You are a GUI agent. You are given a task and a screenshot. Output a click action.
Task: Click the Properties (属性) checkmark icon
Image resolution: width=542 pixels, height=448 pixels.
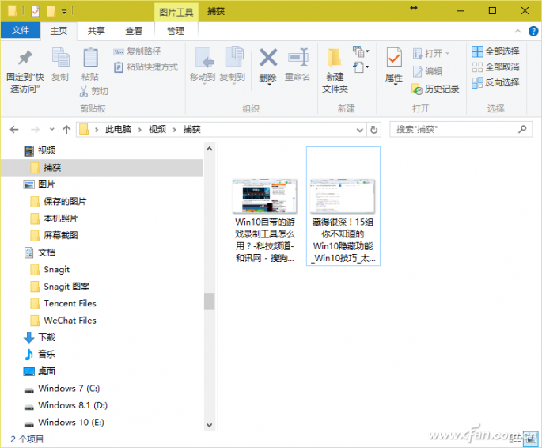coord(394,58)
